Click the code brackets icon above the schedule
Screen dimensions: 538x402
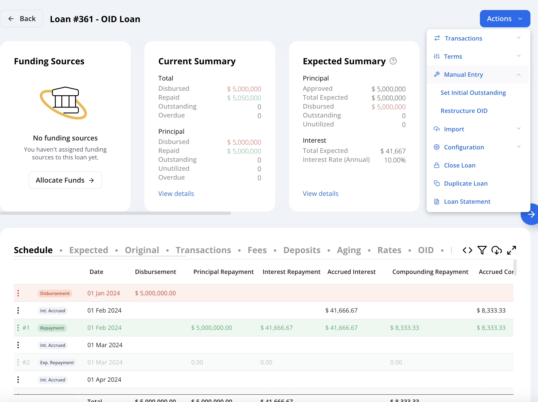click(x=467, y=250)
